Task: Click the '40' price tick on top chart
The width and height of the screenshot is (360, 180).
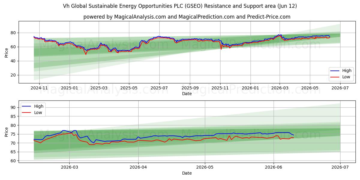Action: pyautogui.click(x=13, y=61)
